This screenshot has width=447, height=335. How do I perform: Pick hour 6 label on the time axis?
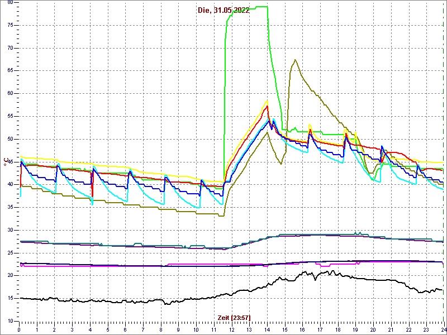[x=125, y=330]
